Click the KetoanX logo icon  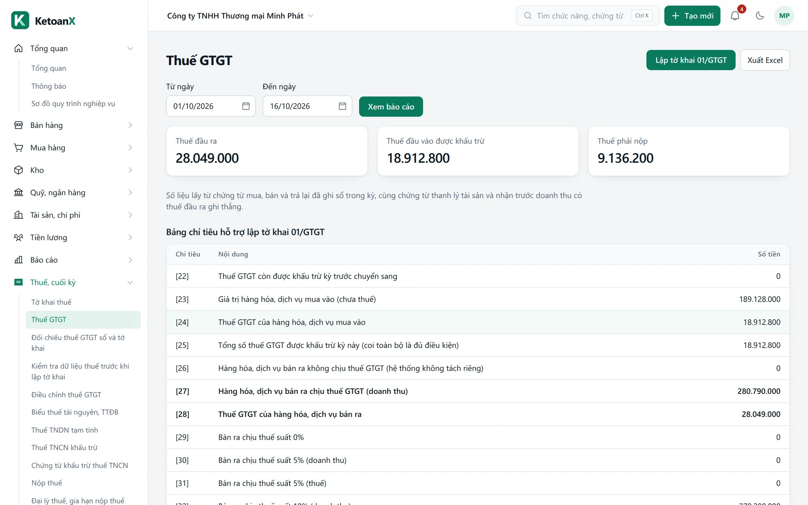(x=20, y=20)
